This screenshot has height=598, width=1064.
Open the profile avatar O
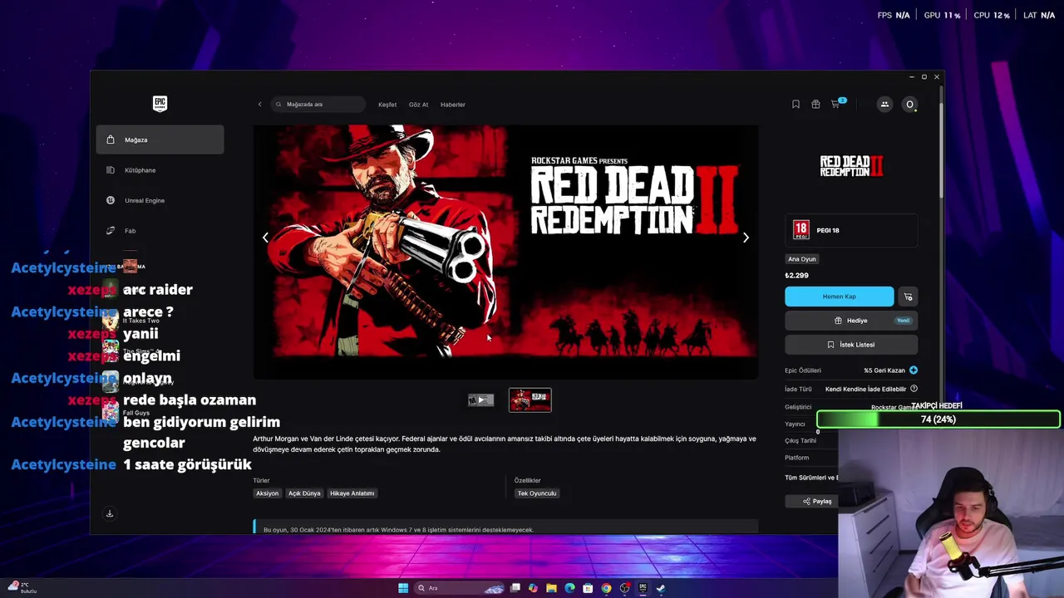tap(909, 105)
